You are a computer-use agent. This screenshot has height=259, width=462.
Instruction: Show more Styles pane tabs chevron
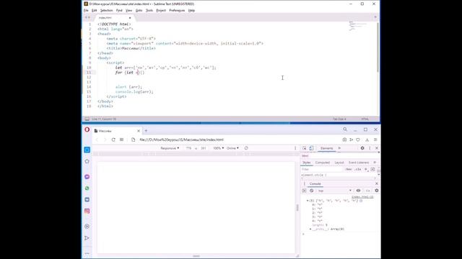click(375, 163)
